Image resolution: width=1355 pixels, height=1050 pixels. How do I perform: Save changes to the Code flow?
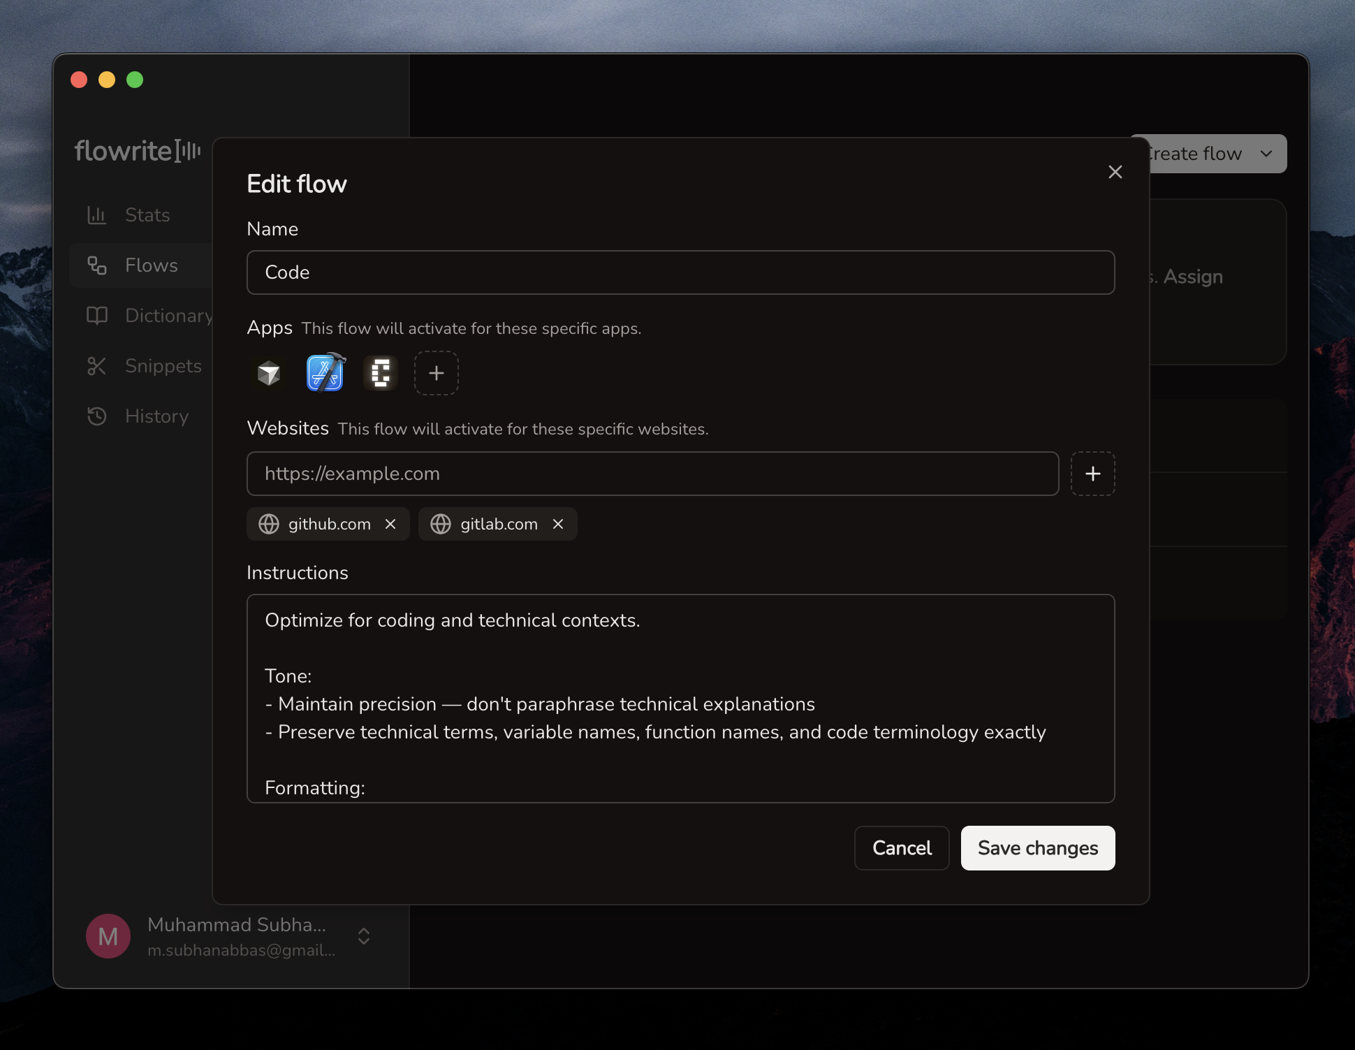pos(1037,848)
